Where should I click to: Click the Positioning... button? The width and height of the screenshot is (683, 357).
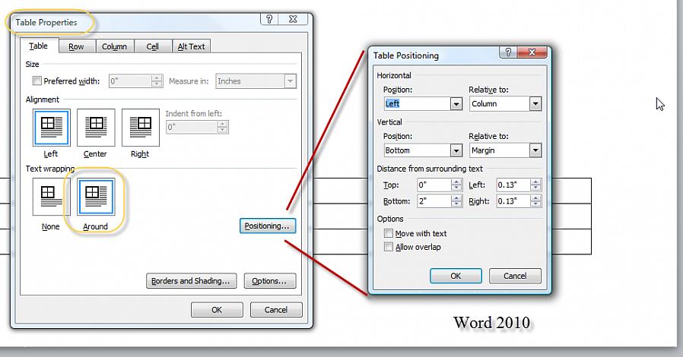pos(268,226)
